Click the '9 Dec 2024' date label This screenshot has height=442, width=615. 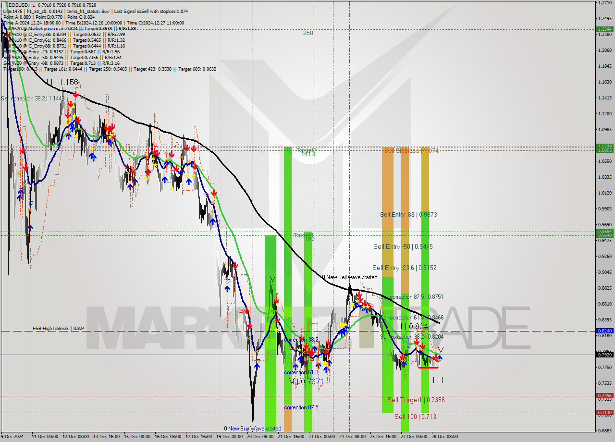tap(12, 437)
